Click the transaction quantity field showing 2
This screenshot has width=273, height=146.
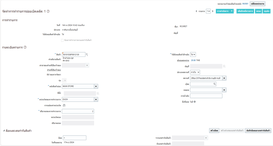(78, 111)
